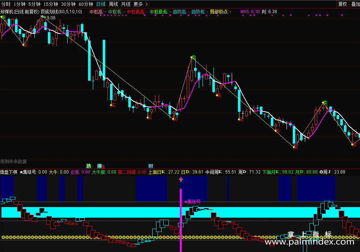
Task: Click the 中枢低 indicator value
Action: tap(116, 12)
